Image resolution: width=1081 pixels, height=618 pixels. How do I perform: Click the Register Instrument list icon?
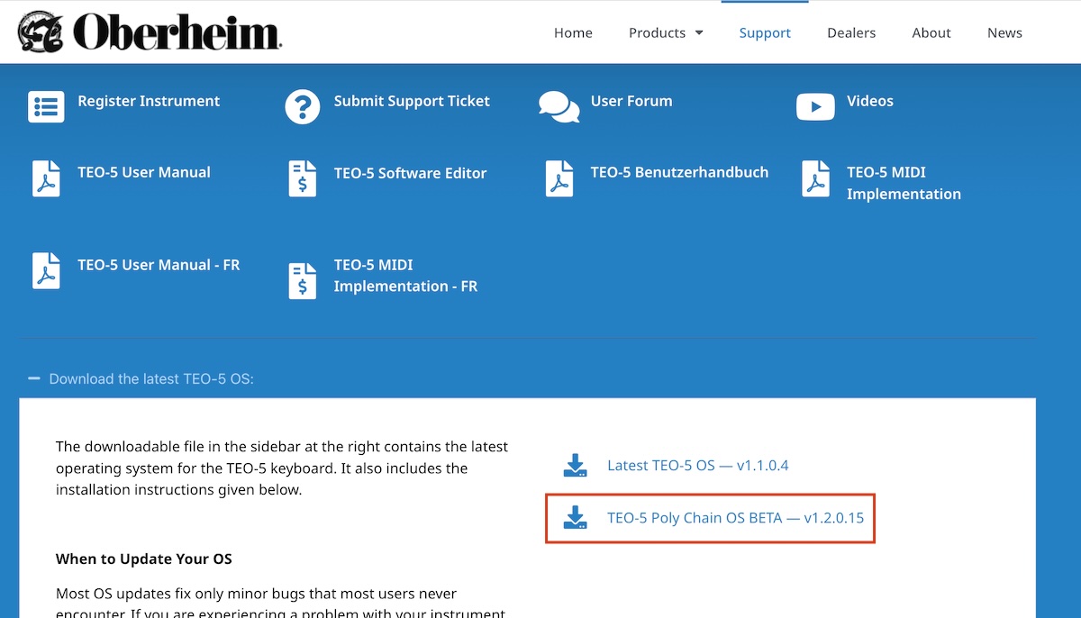click(x=46, y=106)
